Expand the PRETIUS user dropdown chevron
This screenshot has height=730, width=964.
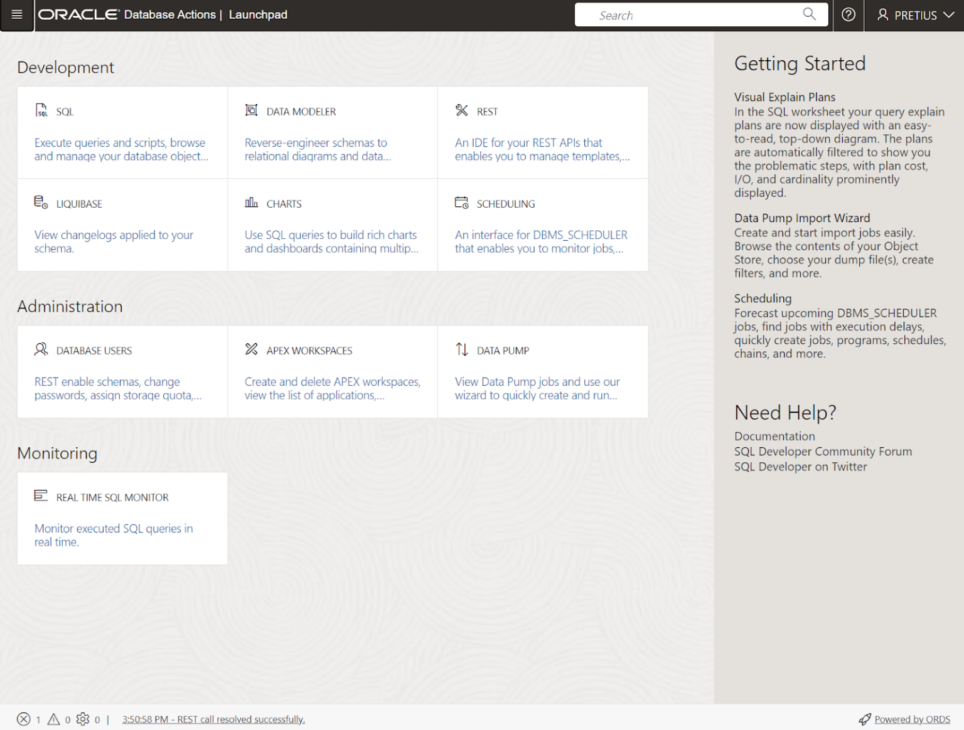coord(948,15)
